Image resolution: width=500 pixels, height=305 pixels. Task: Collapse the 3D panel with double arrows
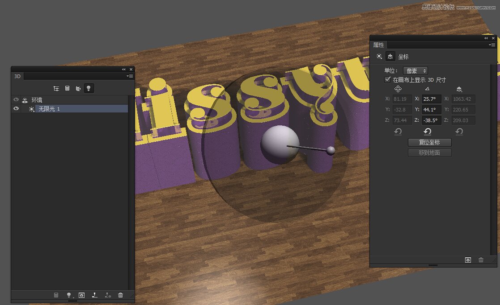point(124,69)
